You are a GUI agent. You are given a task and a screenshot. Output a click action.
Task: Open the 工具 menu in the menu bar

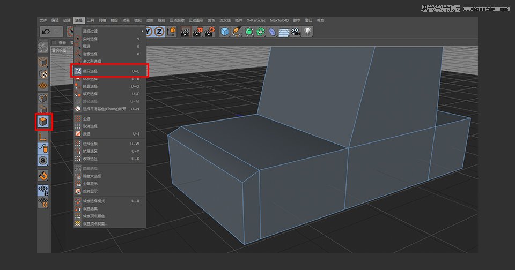[91, 20]
